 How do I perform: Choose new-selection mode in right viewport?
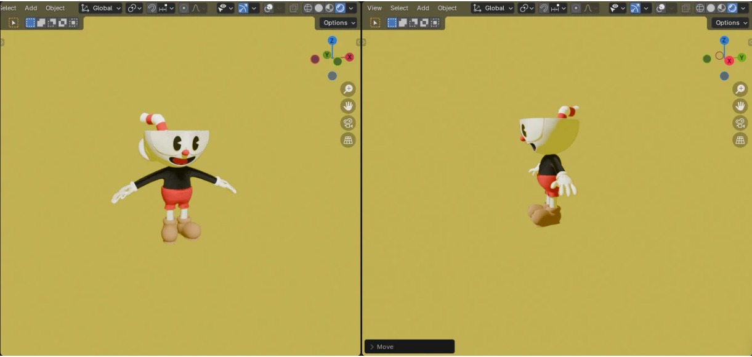(x=392, y=23)
